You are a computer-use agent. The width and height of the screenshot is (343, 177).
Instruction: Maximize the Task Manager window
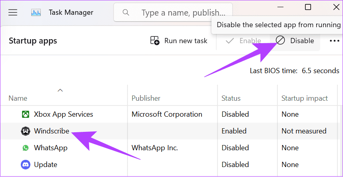point(308,7)
